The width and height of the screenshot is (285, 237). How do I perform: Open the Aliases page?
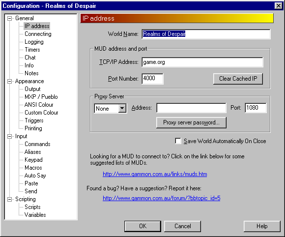tap(33, 152)
